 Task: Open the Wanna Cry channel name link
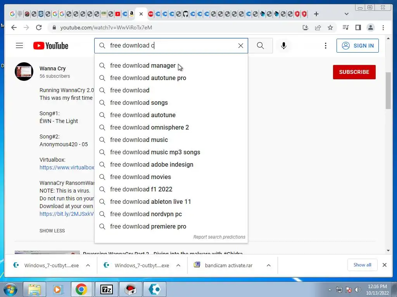click(52, 68)
